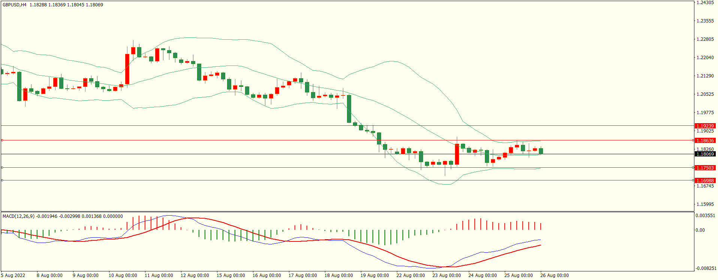Click the 18 Aug 00:00 date label
Viewport: 718px width, 280px height.
pyautogui.click(x=338, y=276)
